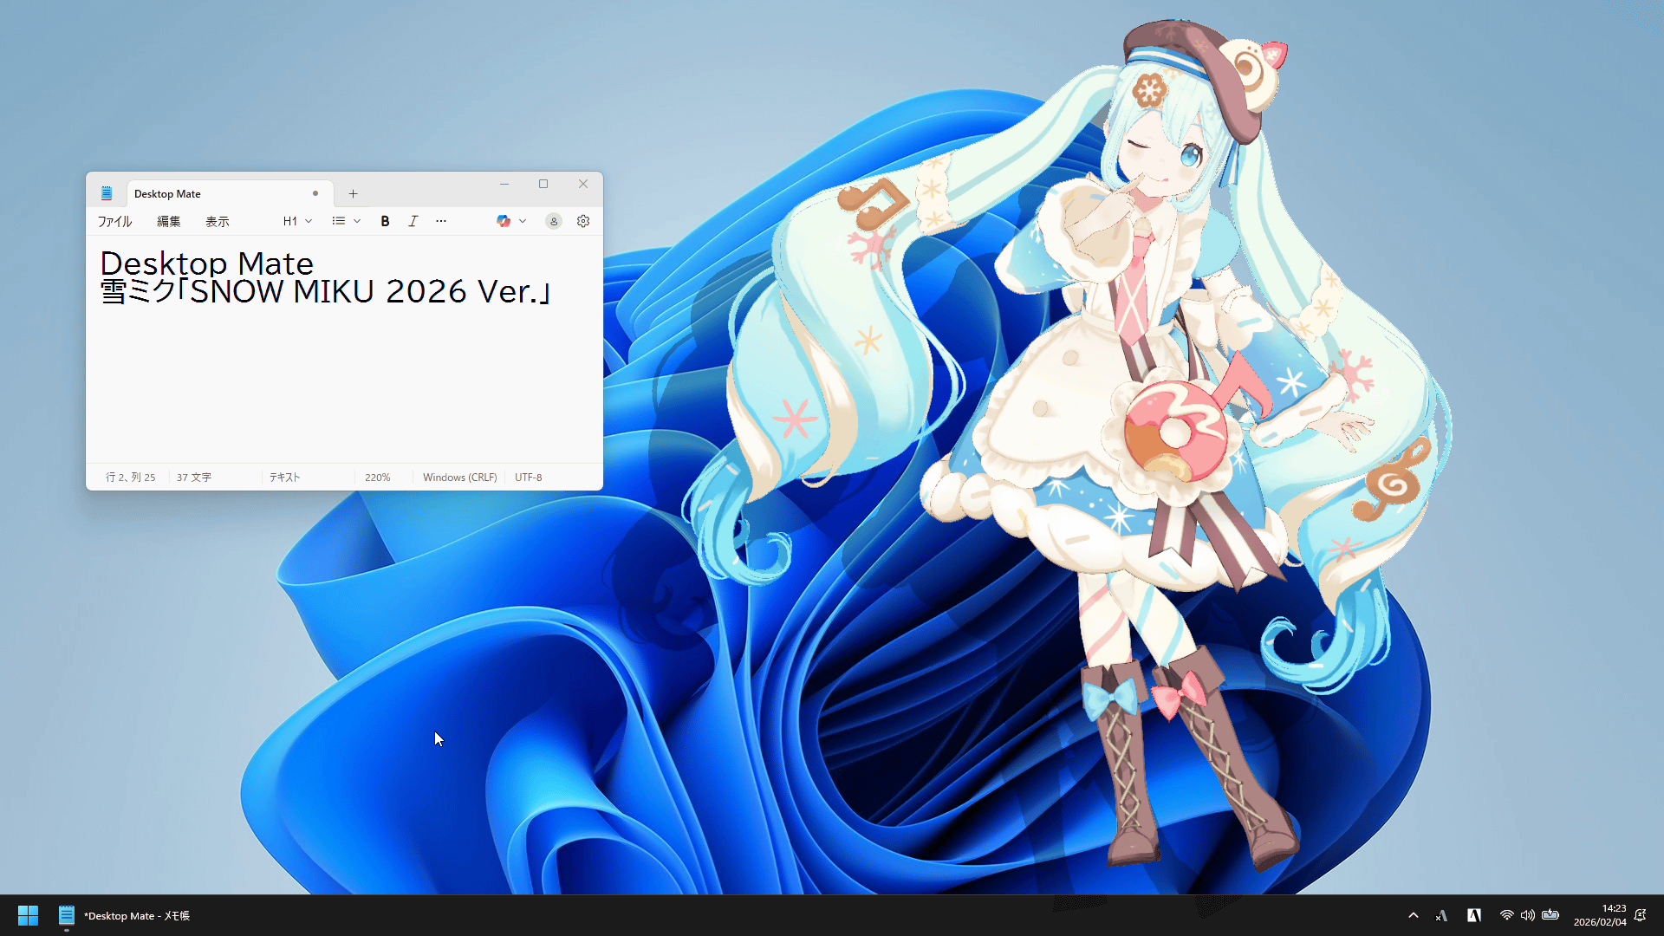
Task: Click the Notepad app icon in title bar
Action: coord(107,193)
